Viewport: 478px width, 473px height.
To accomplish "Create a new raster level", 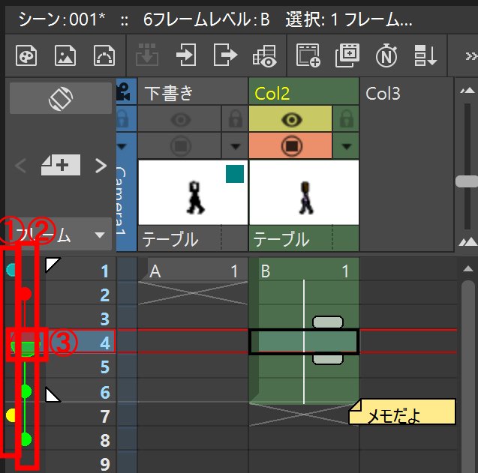I will (x=65, y=55).
